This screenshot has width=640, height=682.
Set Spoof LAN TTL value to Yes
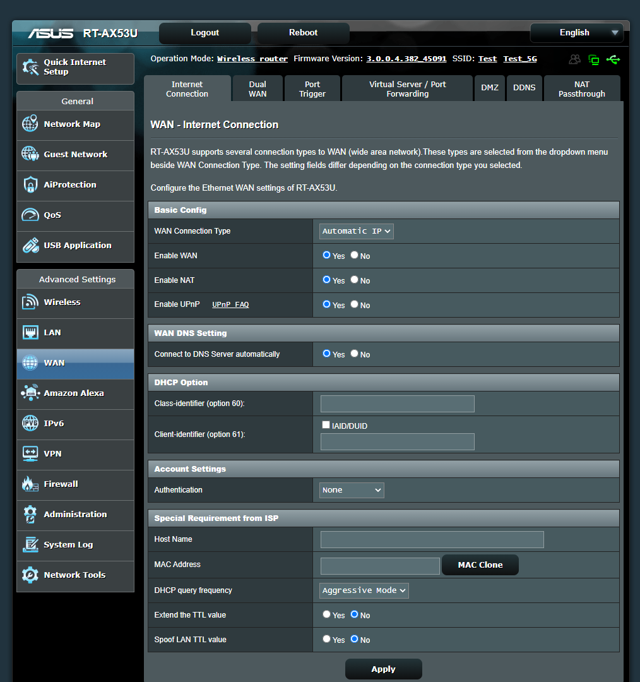click(326, 639)
